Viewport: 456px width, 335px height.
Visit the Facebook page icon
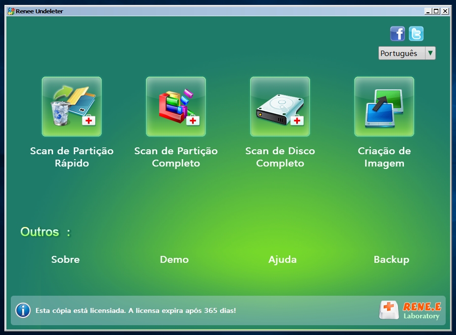[x=397, y=33]
